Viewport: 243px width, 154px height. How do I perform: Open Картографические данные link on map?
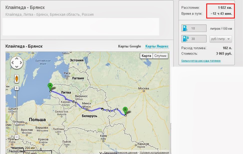[x=121, y=152]
